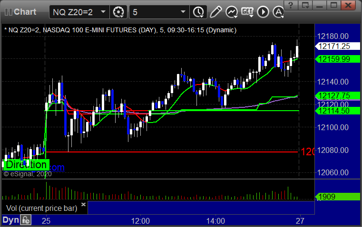Click the 25 date label on time axis
362x227 pixels.
(x=46, y=221)
